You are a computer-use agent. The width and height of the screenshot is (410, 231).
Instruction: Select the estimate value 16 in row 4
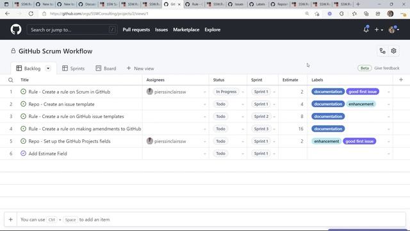coord(300,129)
